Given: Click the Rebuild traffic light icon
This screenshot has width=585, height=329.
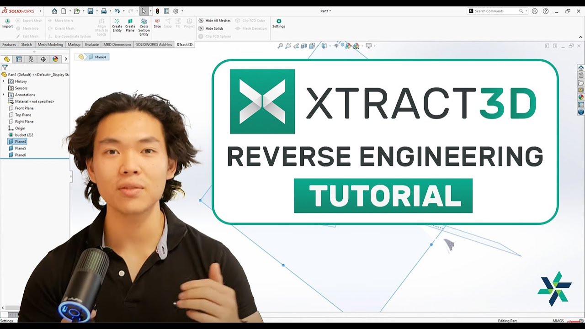Looking at the screenshot, I should 157,11.
